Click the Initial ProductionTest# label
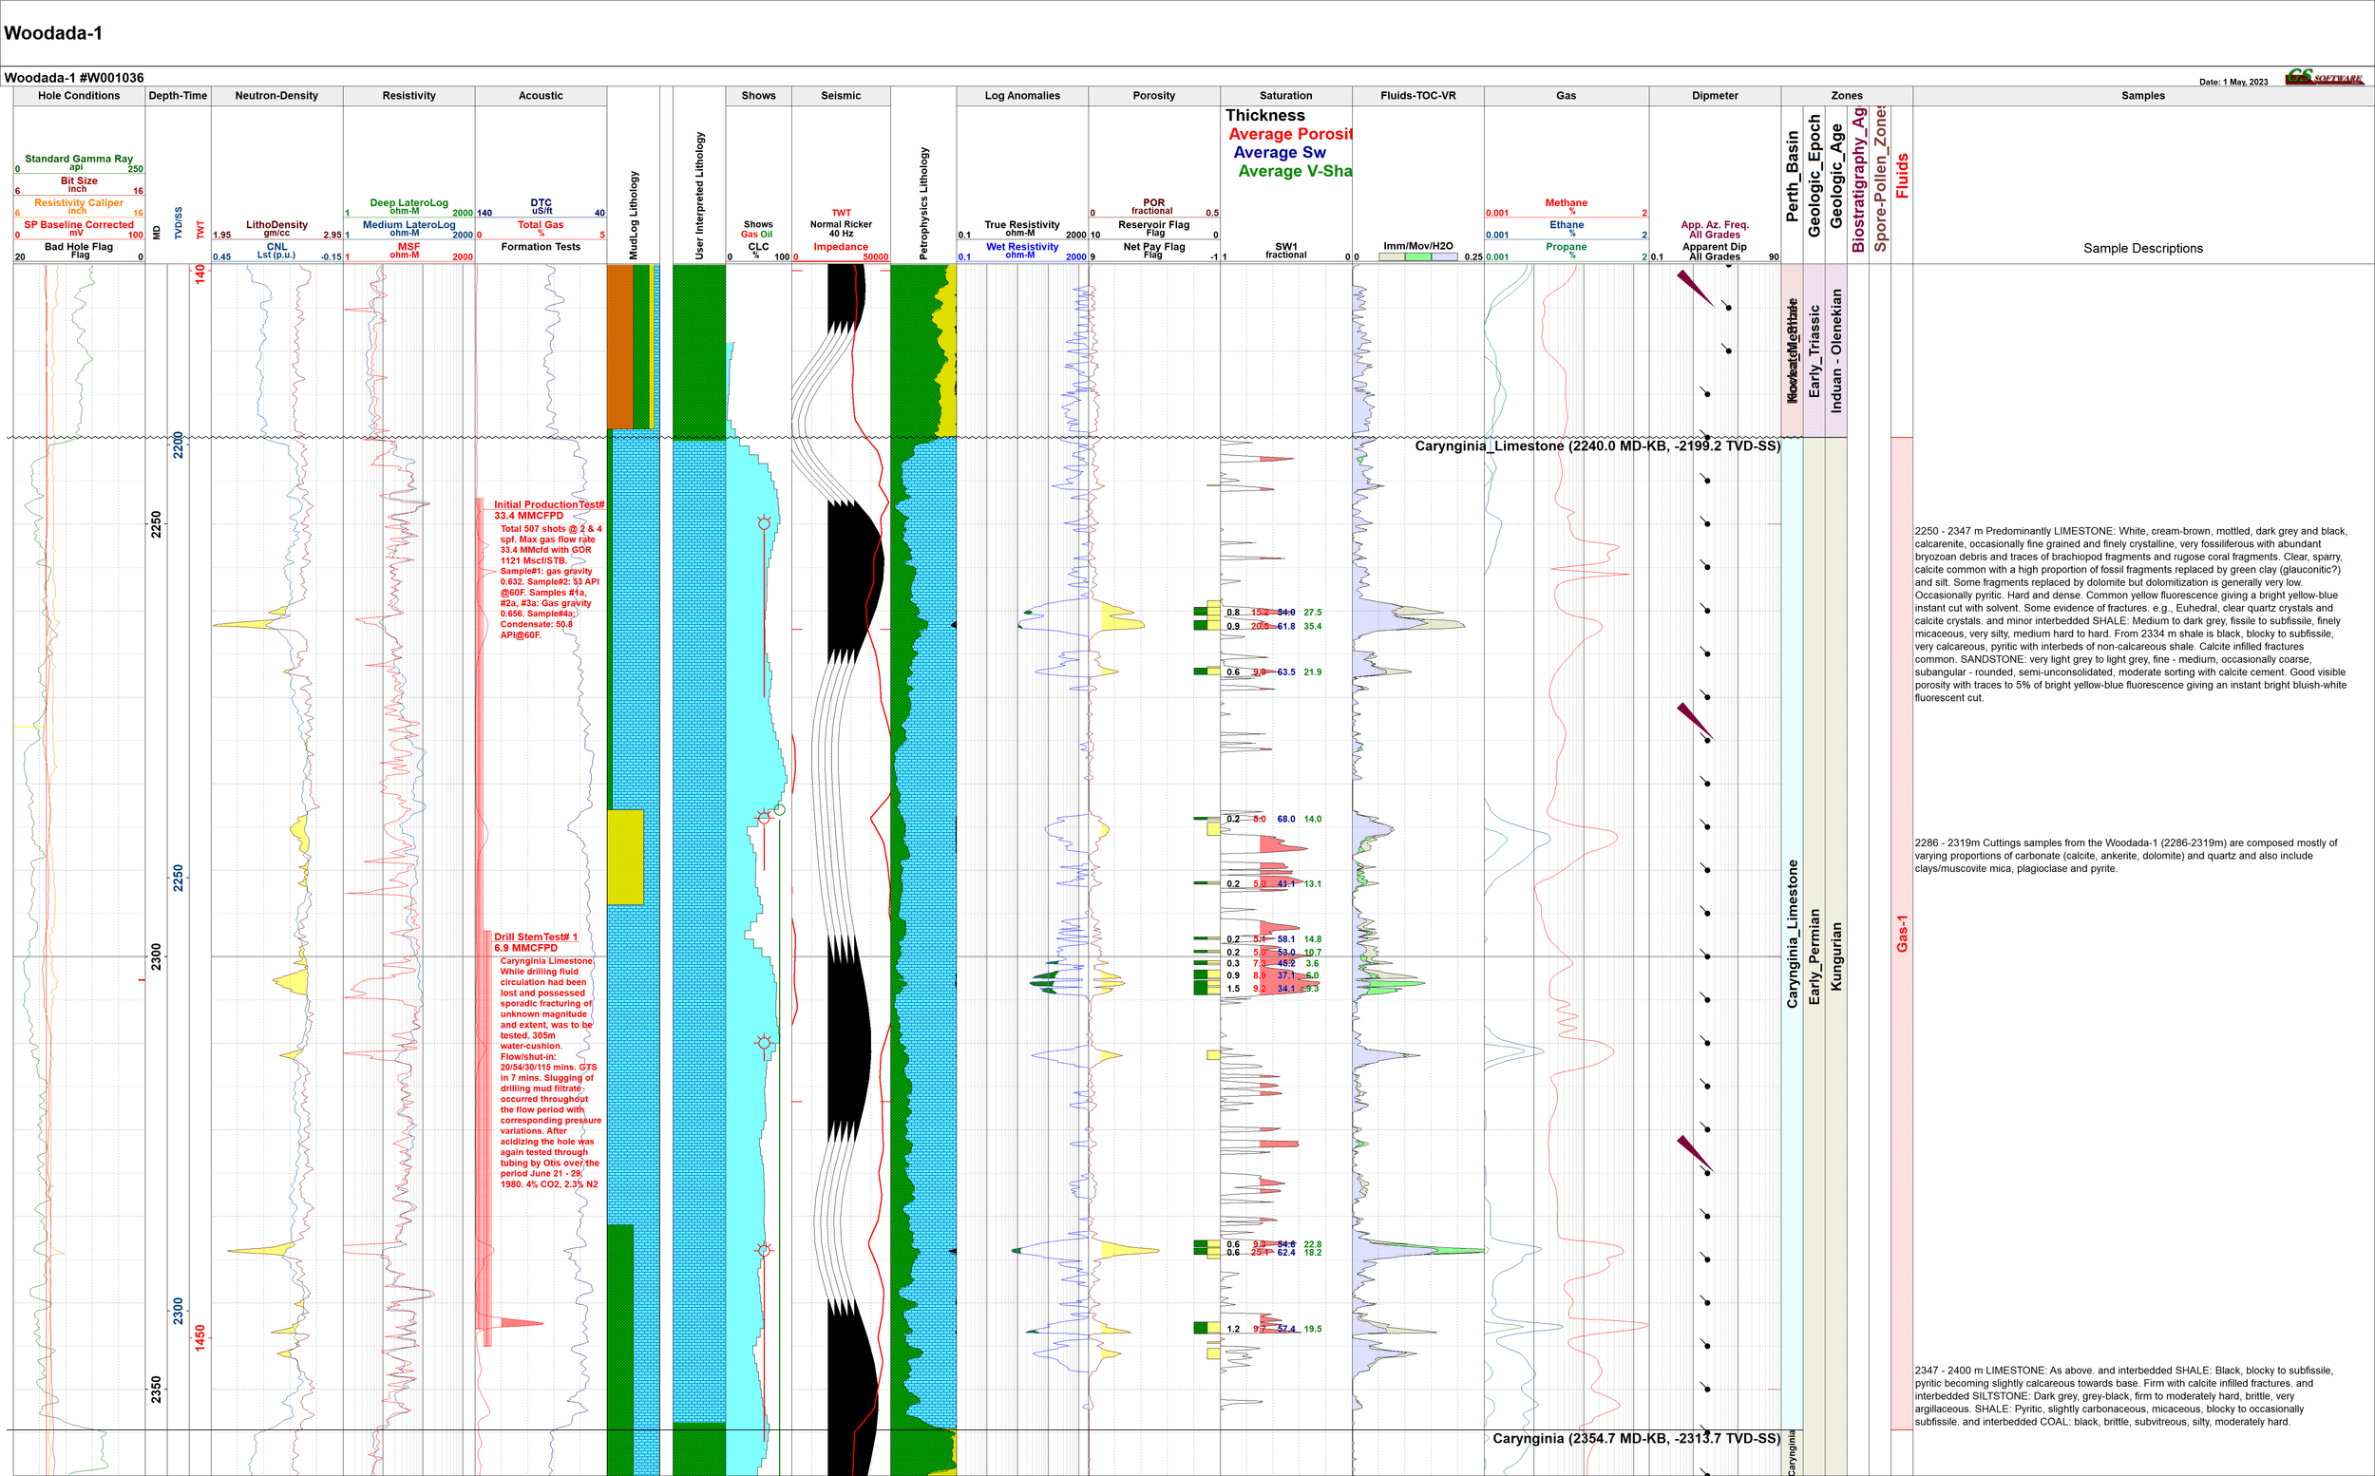 tap(548, 504)
